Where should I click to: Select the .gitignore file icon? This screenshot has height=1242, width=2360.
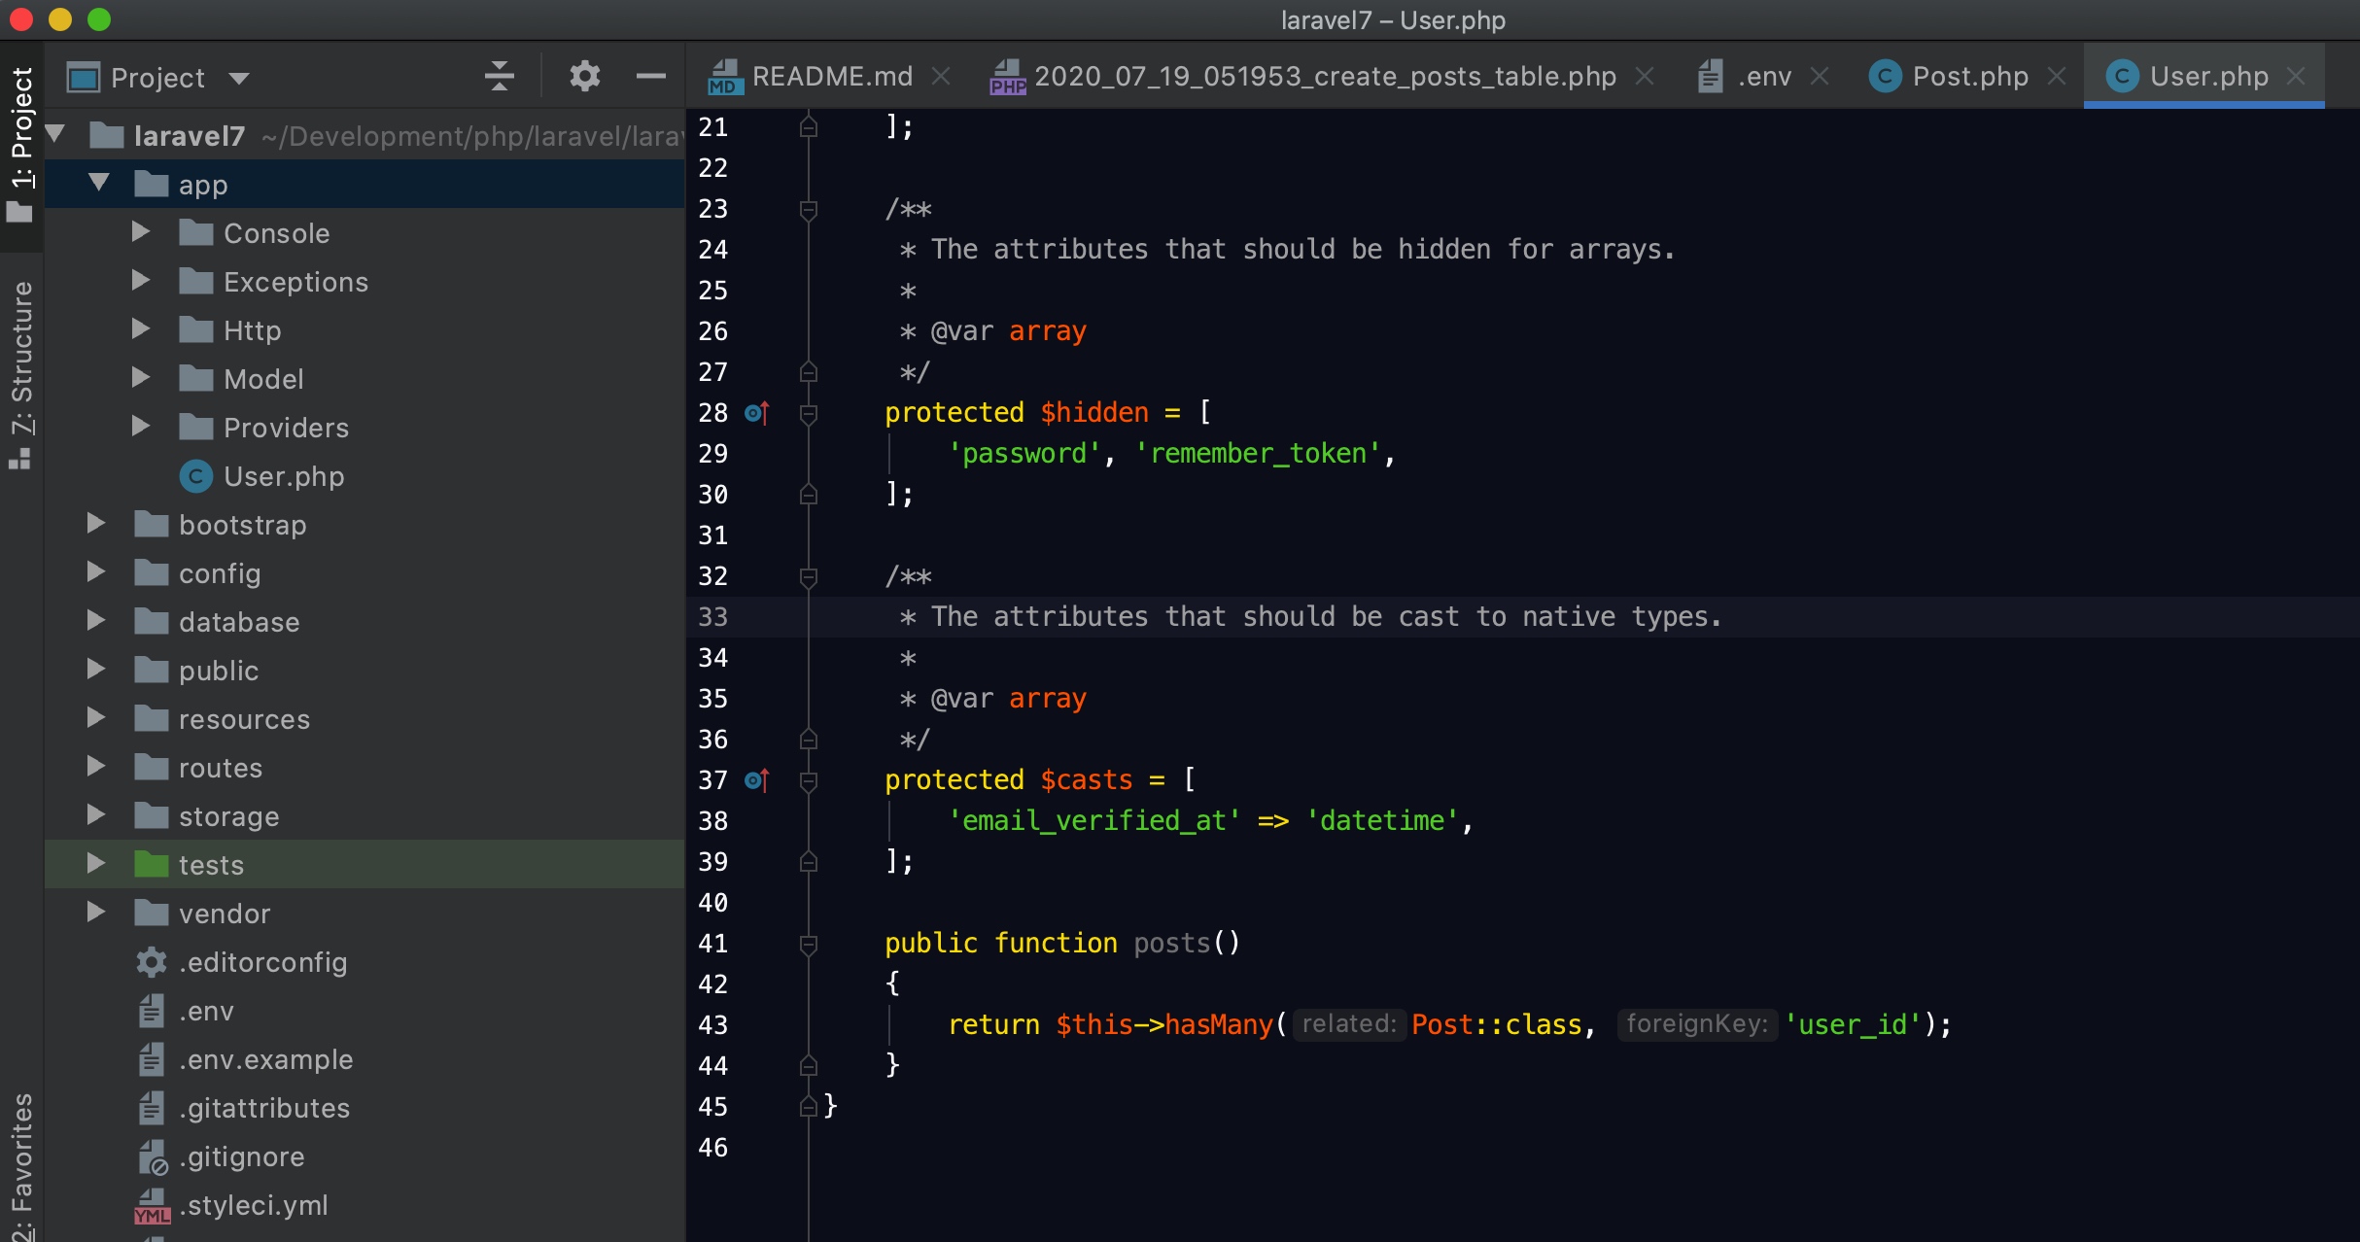coord(152,1156)
